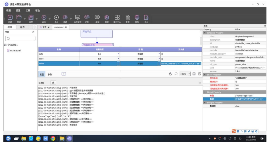Click the 发布 (publish) globe icon
The width and height of the screenshot is (268, 143).
137,17
